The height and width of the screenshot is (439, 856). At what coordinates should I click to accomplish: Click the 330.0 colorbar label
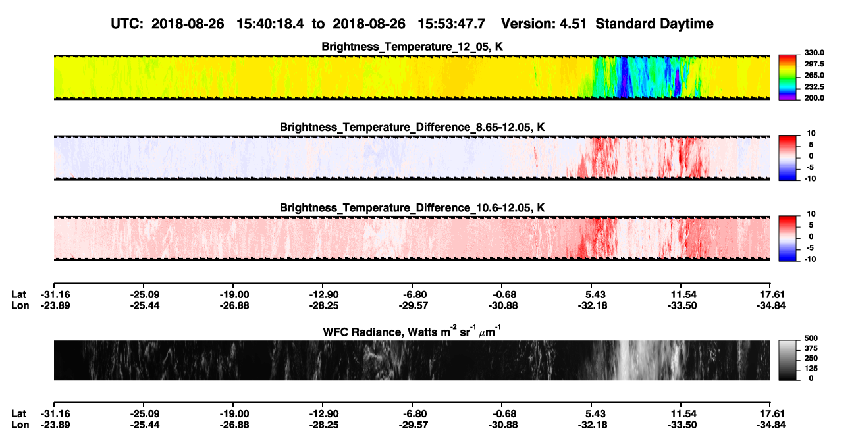click(x=813, y=53)
